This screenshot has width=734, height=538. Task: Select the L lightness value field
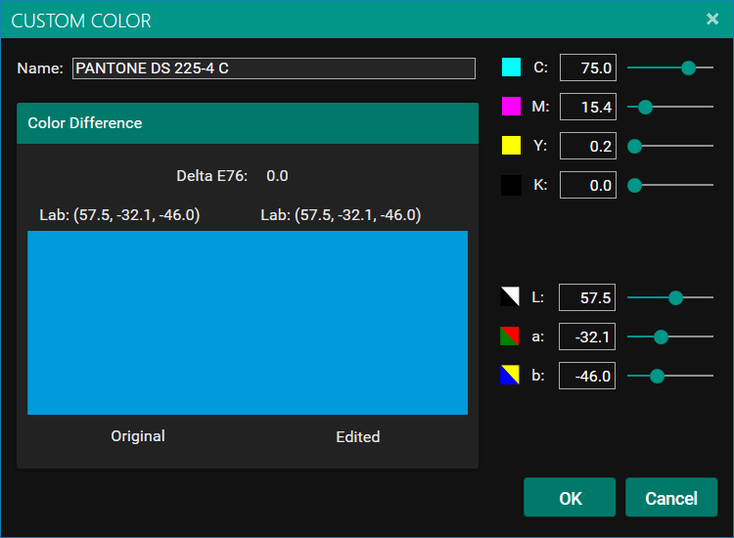(x=587, y=298)
